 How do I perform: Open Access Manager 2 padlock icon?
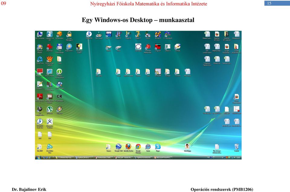pyautogui.click(x=69, y=36)
